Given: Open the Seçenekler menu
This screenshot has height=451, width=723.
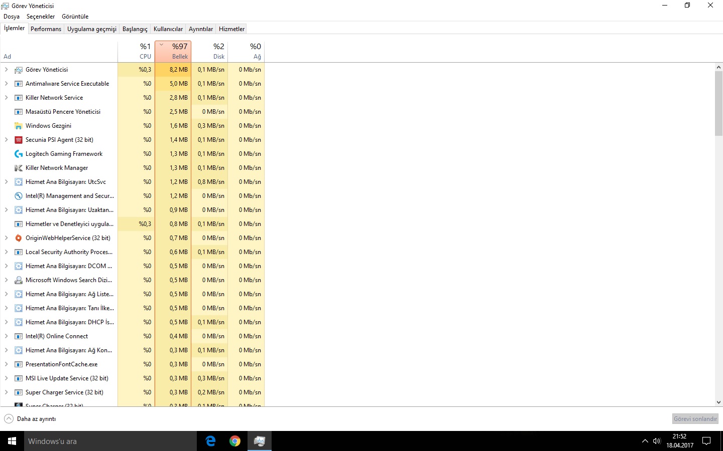Looking at the screenshot, I should [41, 17].
